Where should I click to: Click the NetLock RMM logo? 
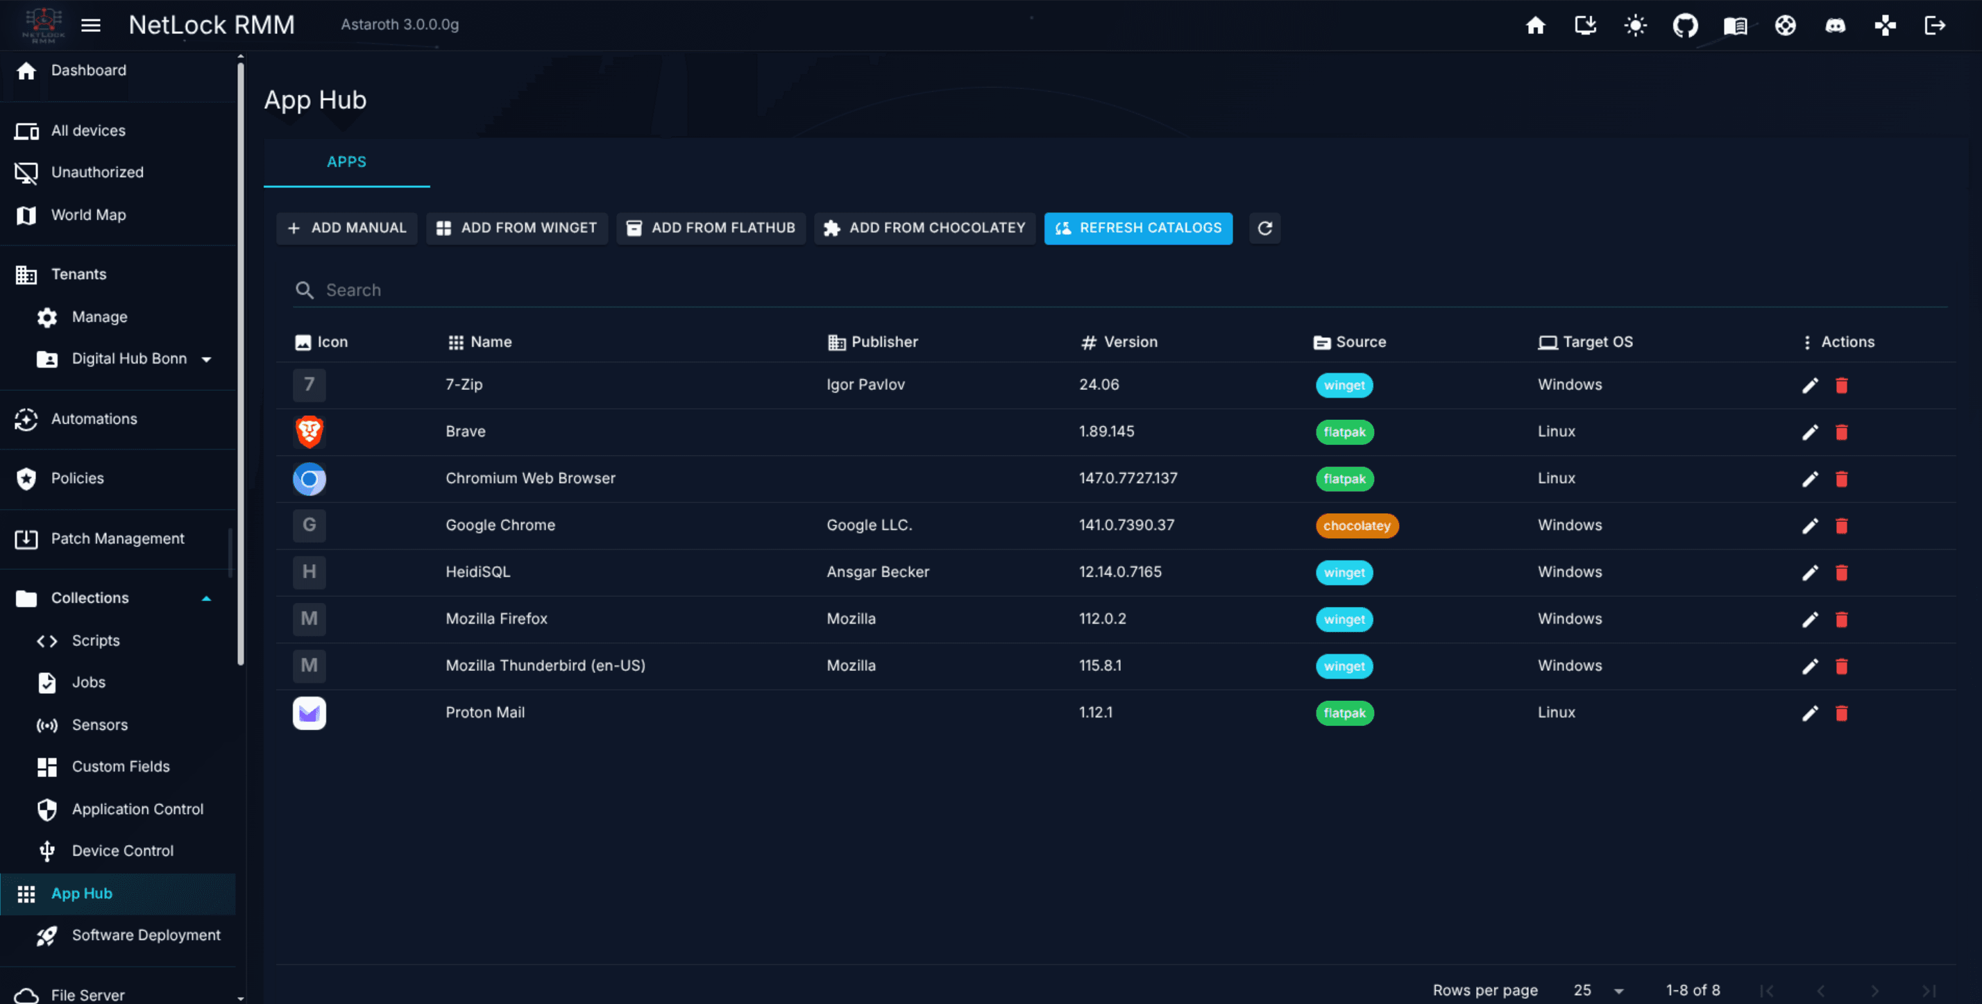[x=44, y=26]
